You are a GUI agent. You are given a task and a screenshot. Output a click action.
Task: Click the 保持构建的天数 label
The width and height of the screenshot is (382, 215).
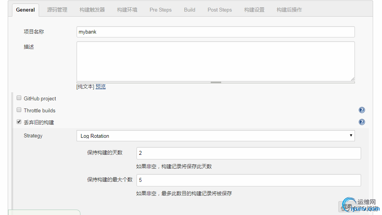pyautogui.click(x=105, y=152)
